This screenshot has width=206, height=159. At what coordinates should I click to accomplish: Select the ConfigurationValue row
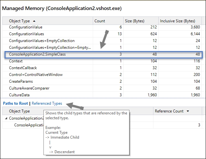pyautogui.click(x=102, y=27)
